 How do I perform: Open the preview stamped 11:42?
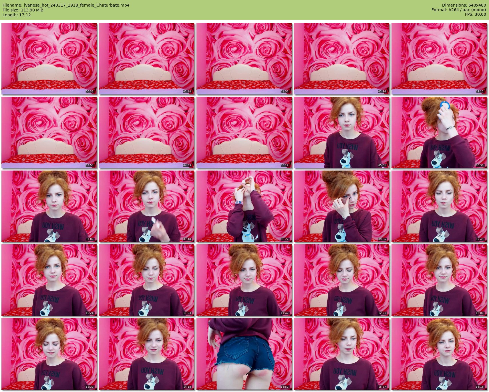(244, 280)
